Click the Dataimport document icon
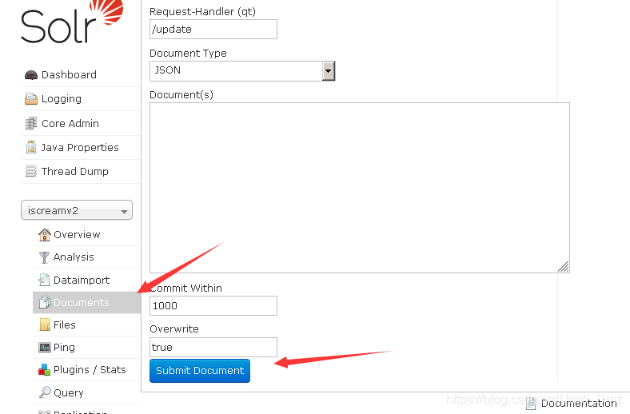Image resolution: width=630 pixels, height=414 pixels. tap(44, 280)
